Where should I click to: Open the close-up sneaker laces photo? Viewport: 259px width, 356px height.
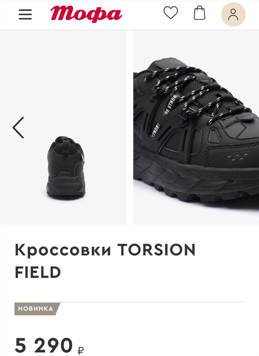(x=196, y=127)
